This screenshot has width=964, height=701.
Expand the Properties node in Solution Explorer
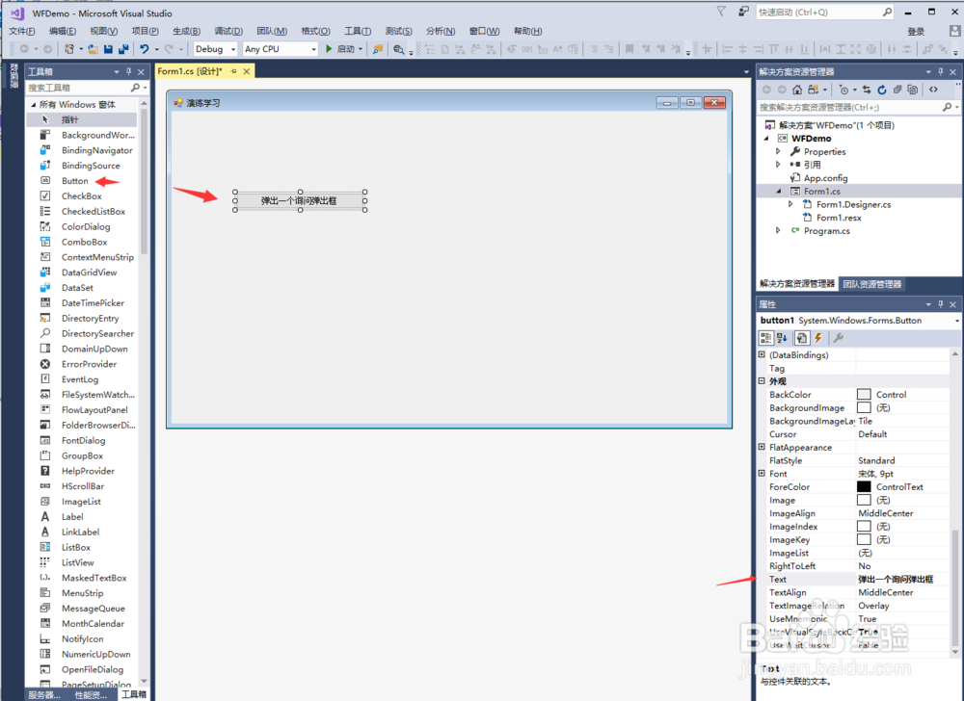778,151
